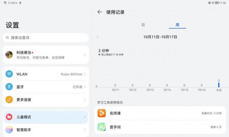Switch to the 日 tab
The width and height of the screenshot is (229, 137).
click(143, 25)
